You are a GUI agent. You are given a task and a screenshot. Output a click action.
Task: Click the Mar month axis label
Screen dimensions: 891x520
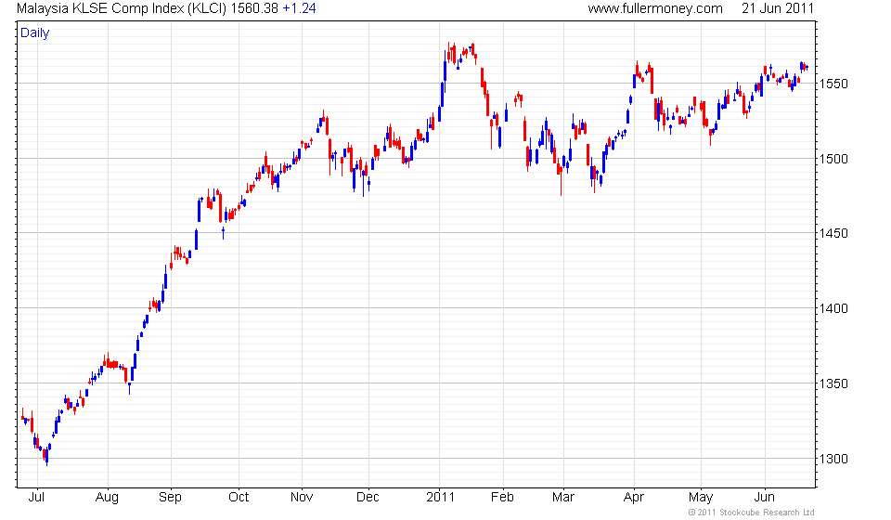pyautogui.click(x=563, y=498)
